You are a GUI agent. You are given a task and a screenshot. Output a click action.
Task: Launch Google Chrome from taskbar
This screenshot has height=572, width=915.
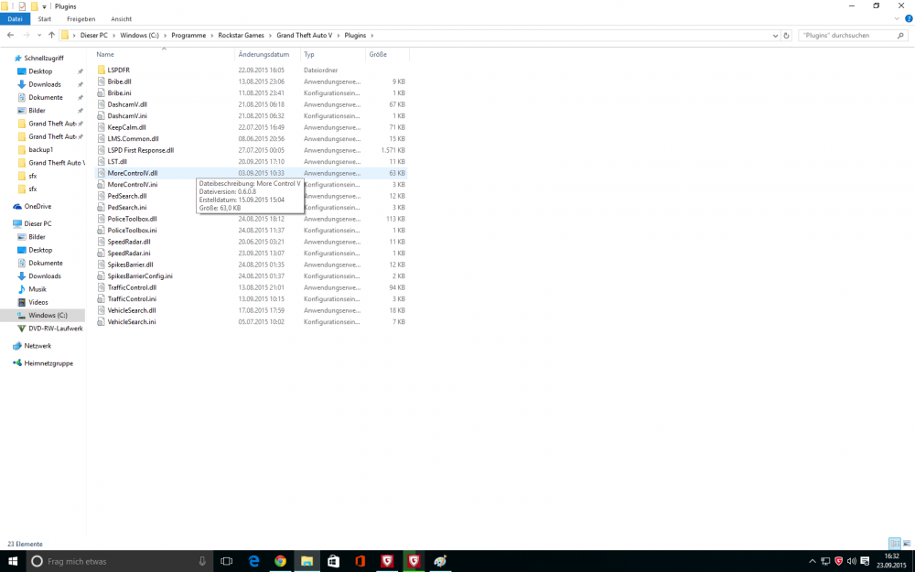coord(280,561)
